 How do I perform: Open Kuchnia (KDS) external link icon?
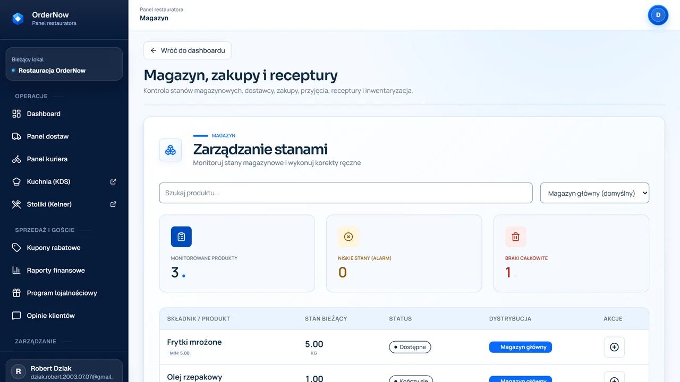pyautogui.click(x=113, y=181)
